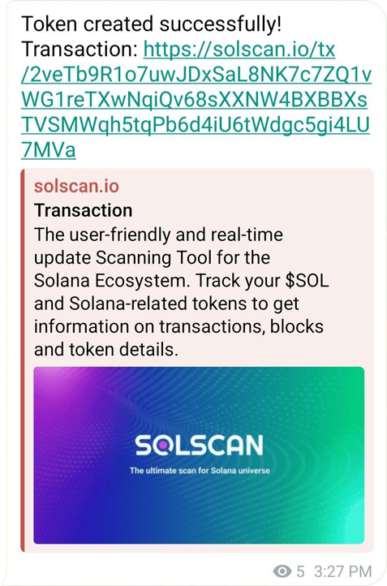Click link line starting with TVSMWqh5tqPb6d4i
The image size is (387, 586).
tap(196, 125)
